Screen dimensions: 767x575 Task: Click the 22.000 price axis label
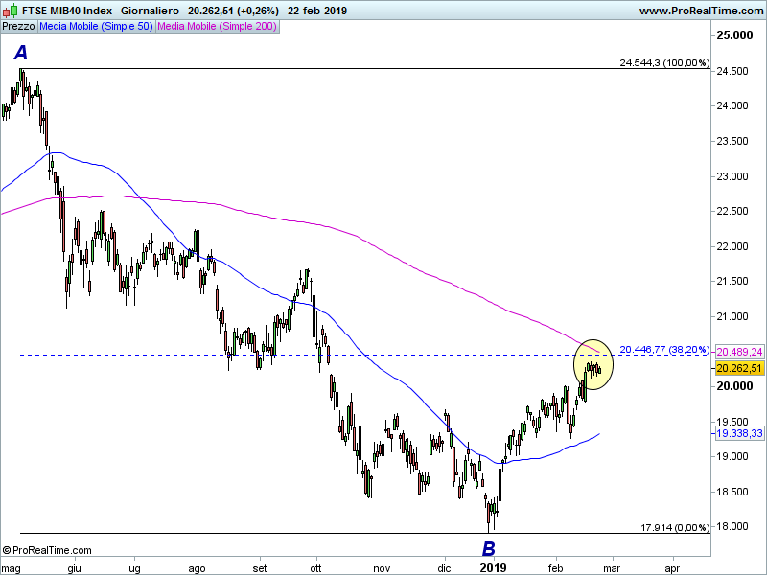tap(732, 246)
